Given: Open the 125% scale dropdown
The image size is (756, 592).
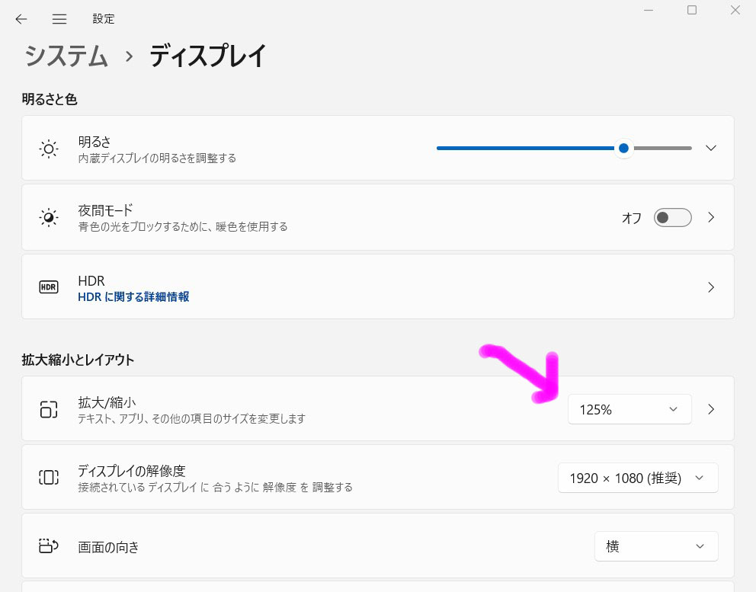Looking at the screenshot, I should point(629,409).
